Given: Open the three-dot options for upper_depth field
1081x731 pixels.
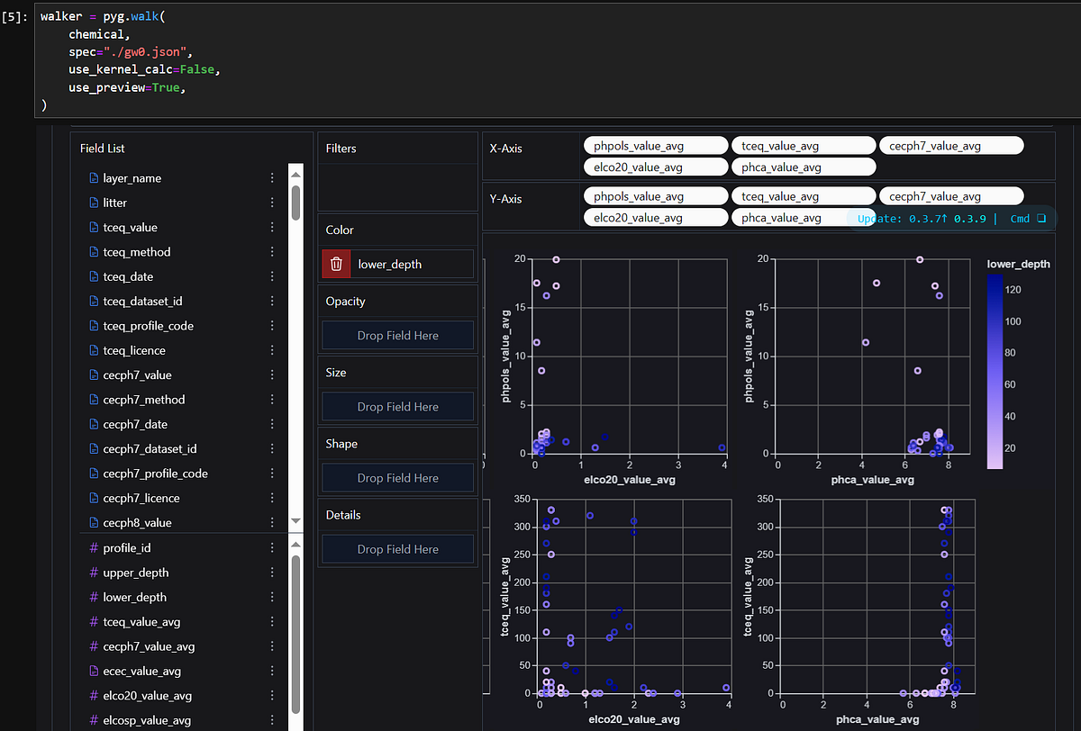Looking at the screenshot, I should 272,572.
